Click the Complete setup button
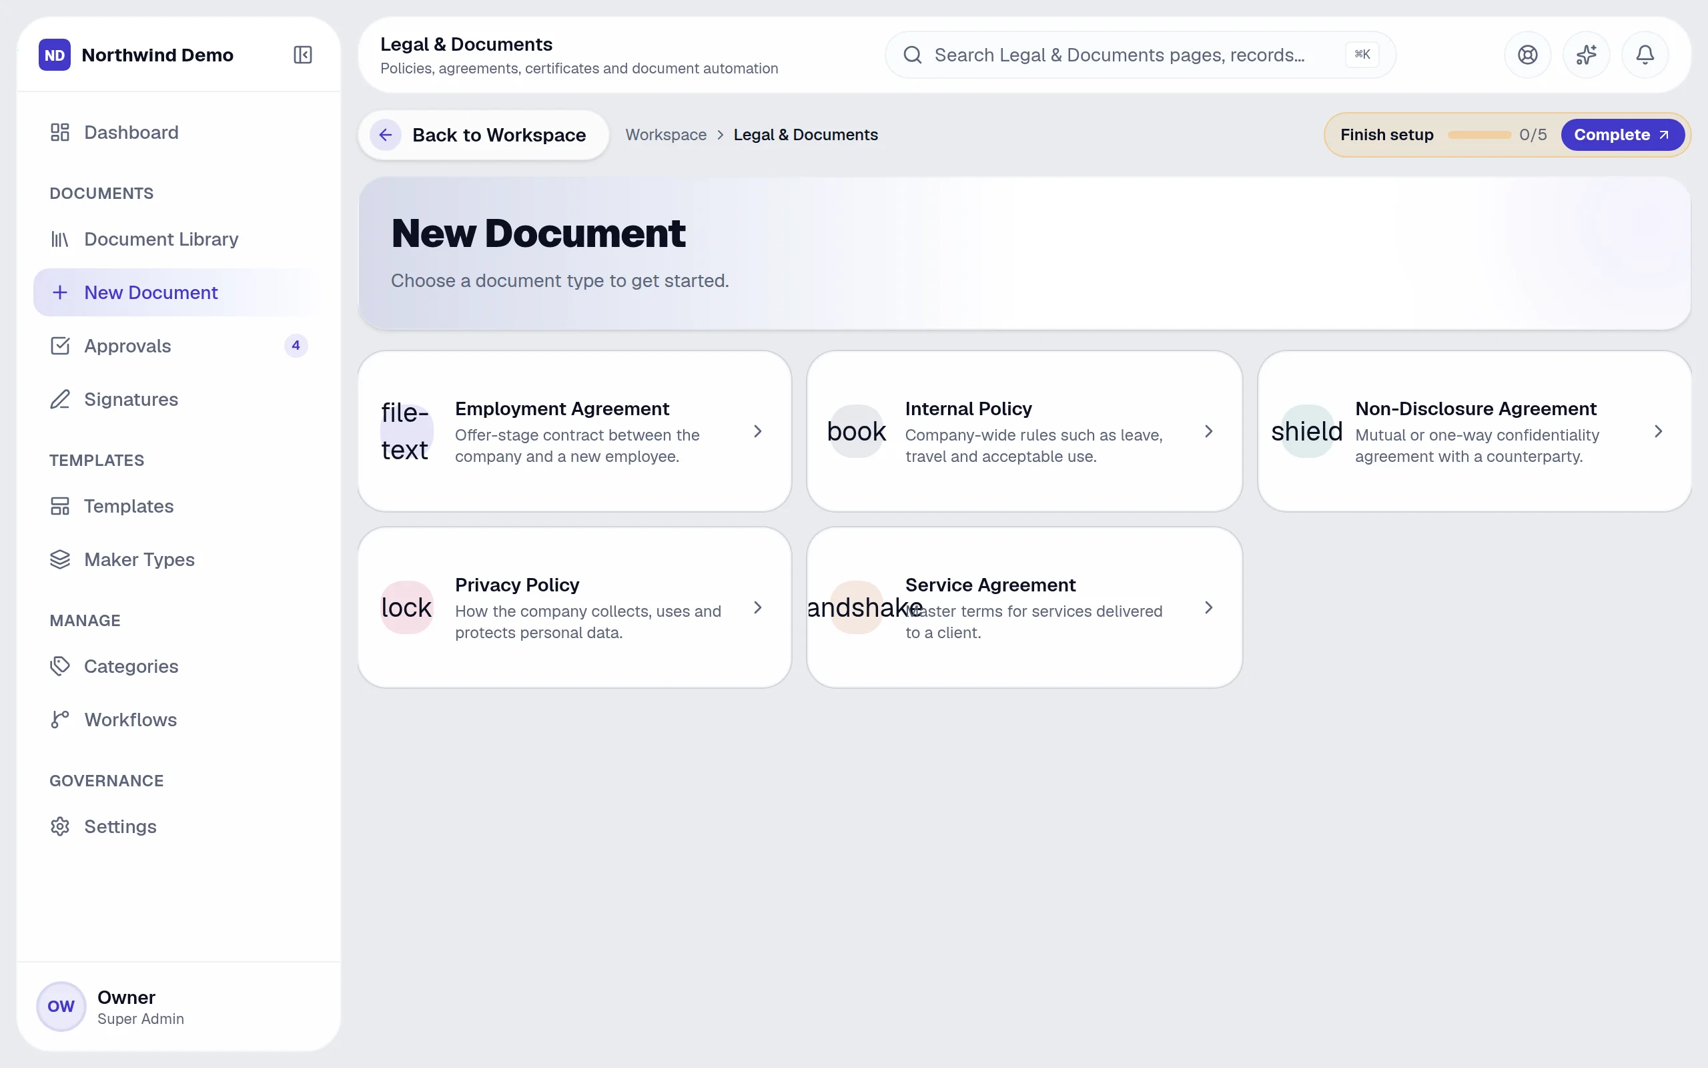Viewport: 1708px width, 1068px height. point(1622,135)
